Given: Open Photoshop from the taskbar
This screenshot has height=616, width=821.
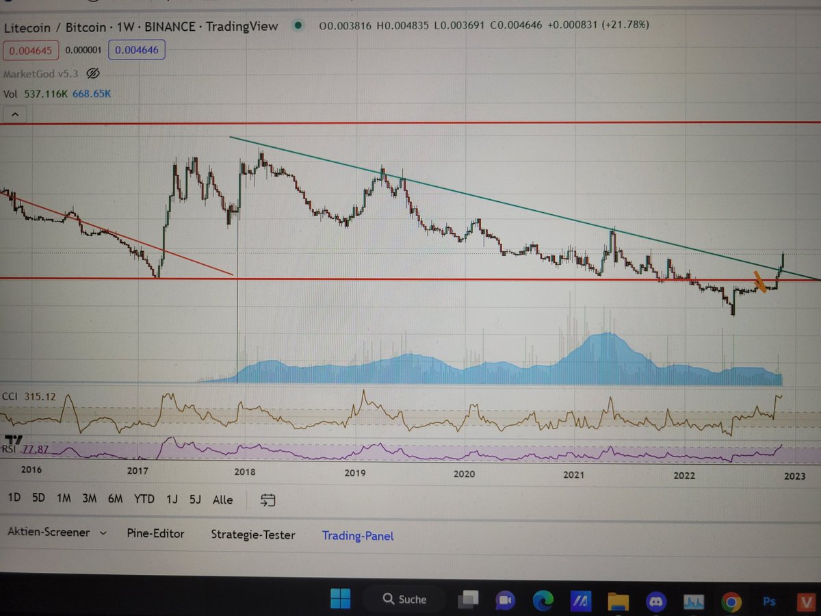Looking at the screenshot, I should (x=769, y=602).
